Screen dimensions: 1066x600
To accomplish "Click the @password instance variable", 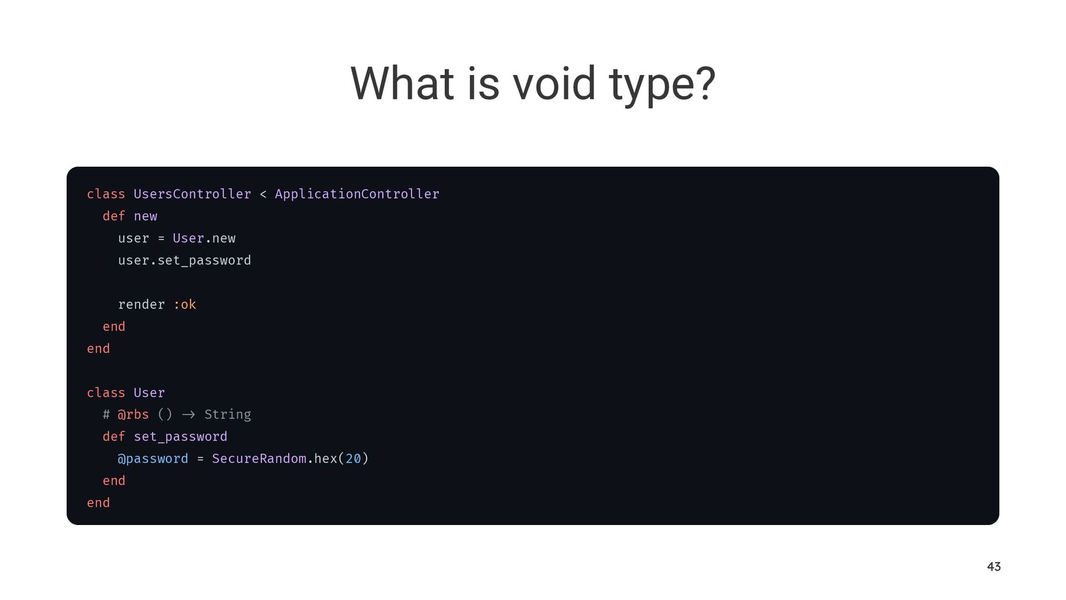I will point(153,459).
